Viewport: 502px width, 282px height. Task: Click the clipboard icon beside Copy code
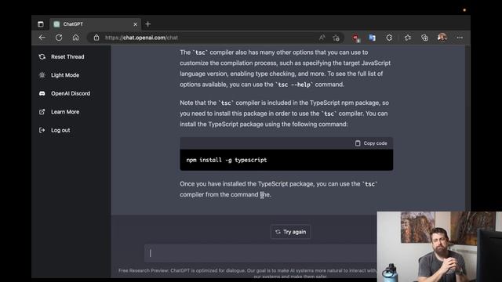(358, 143)
